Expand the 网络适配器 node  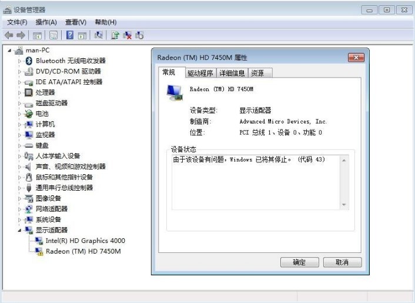[19, 209]
